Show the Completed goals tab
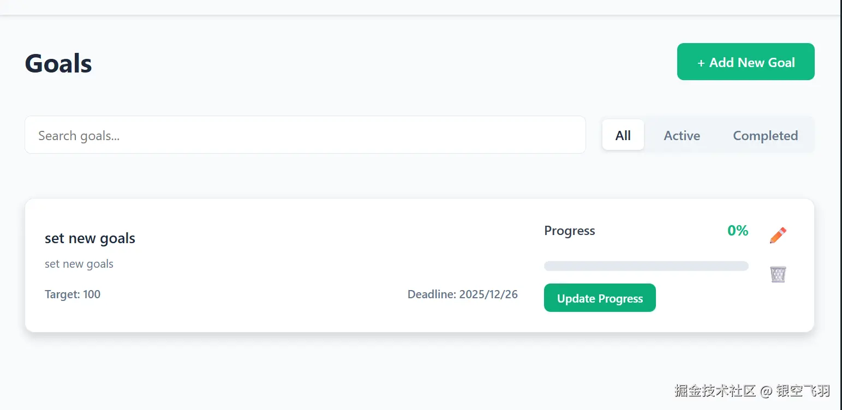 [765, 135]
